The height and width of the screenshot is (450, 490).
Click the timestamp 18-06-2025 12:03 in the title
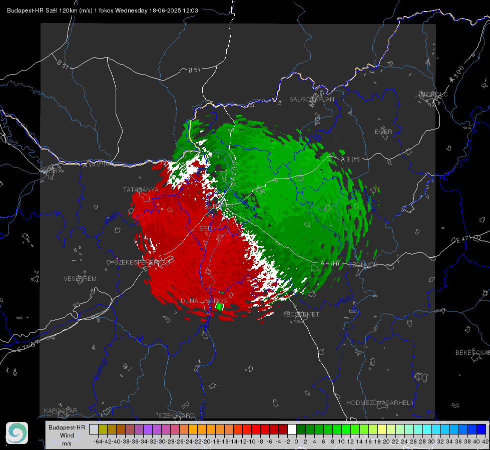pyautogui.click(x=174, y=10)
